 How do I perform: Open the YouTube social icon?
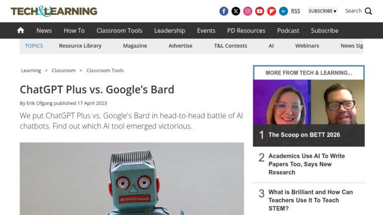coord(259,11)
